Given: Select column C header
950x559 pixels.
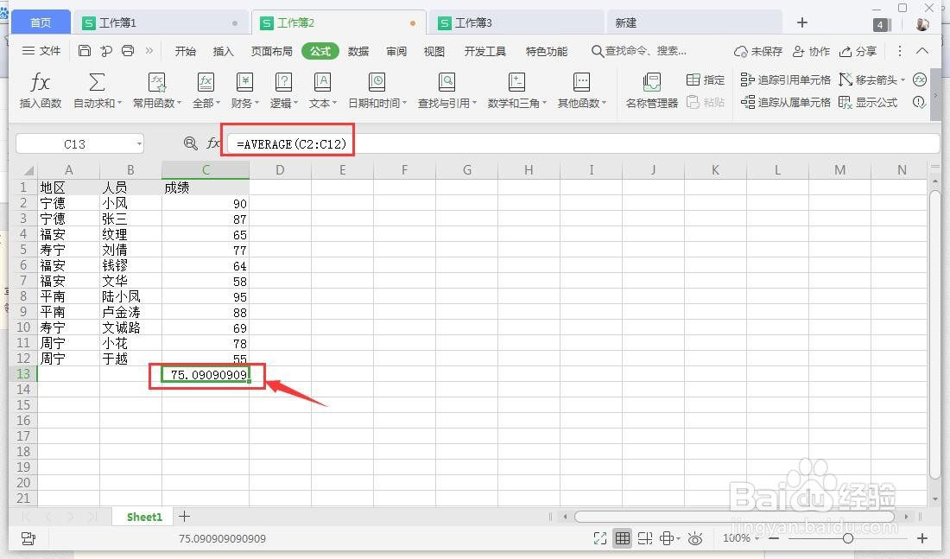Looking at the screenshot, I should pyautogui.click(x=206, y=170).
